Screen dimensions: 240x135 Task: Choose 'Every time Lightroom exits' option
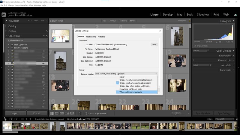tap(137, 89)
